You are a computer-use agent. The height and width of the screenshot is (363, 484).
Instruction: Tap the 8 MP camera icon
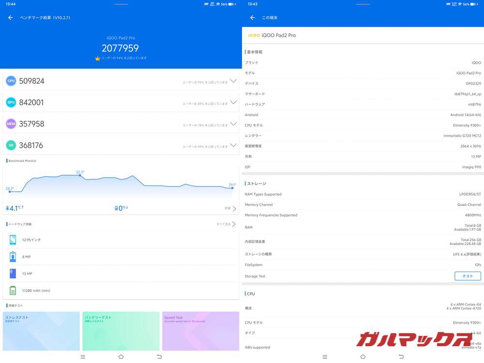pos(13,257)
